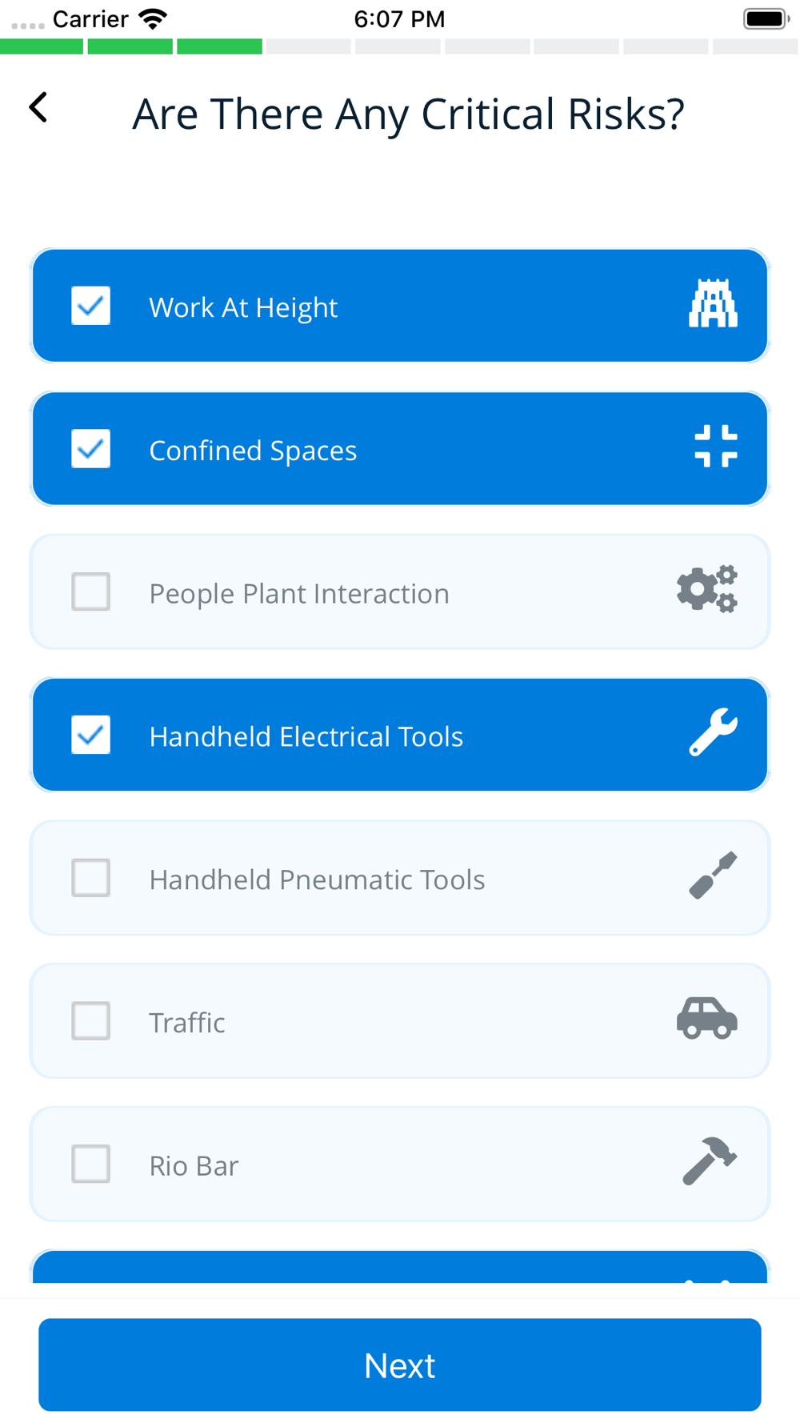Deselect the Handheld Electrical Tools checkbox
This screenshot has width=800, height=1423.
coord(90,735)
